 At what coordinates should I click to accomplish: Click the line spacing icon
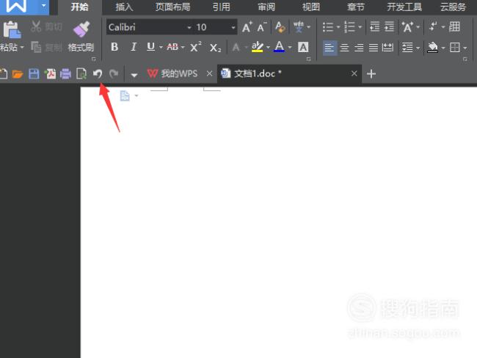407,48
